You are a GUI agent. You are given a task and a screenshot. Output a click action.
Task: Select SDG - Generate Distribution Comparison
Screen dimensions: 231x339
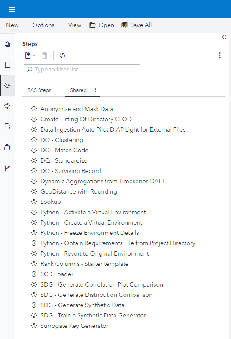(x=97, y=295)
